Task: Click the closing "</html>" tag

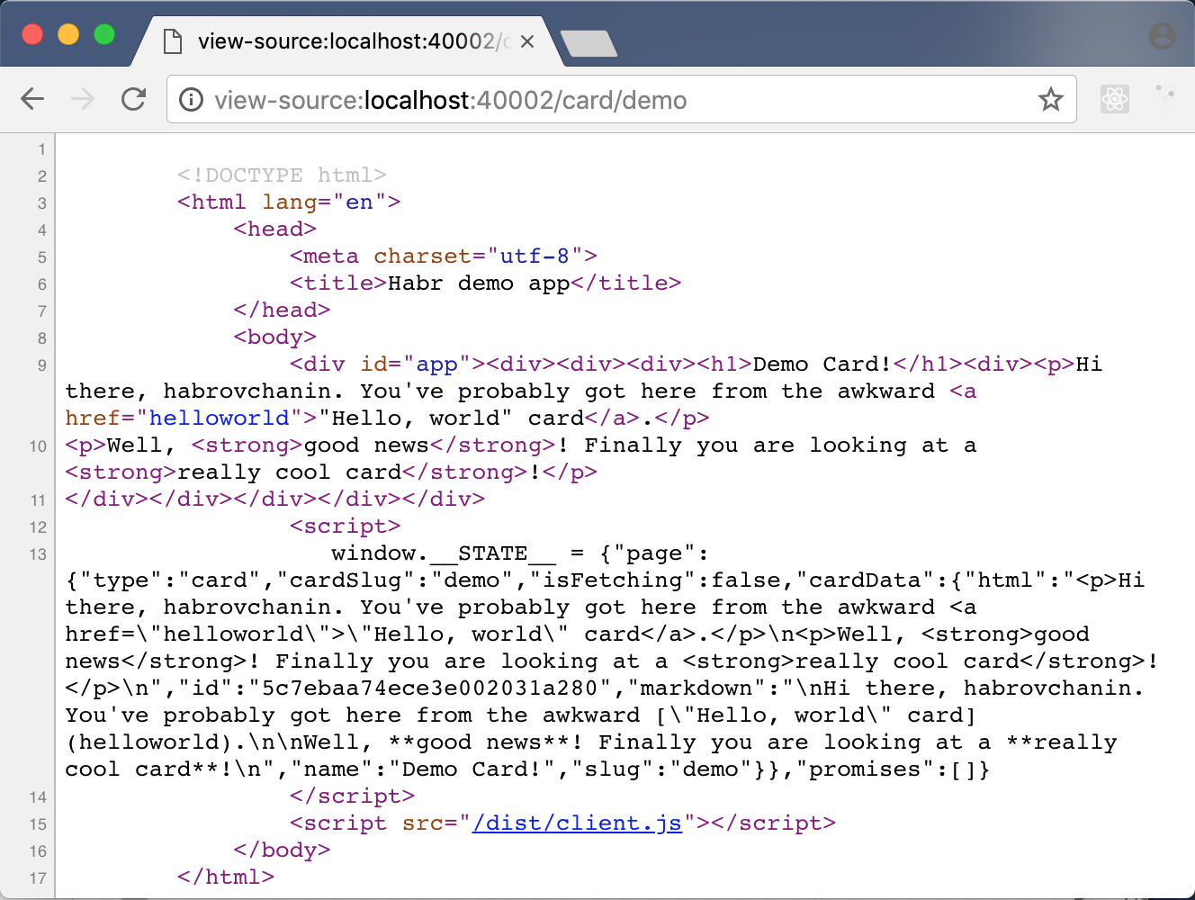Action: coord(226,877)
